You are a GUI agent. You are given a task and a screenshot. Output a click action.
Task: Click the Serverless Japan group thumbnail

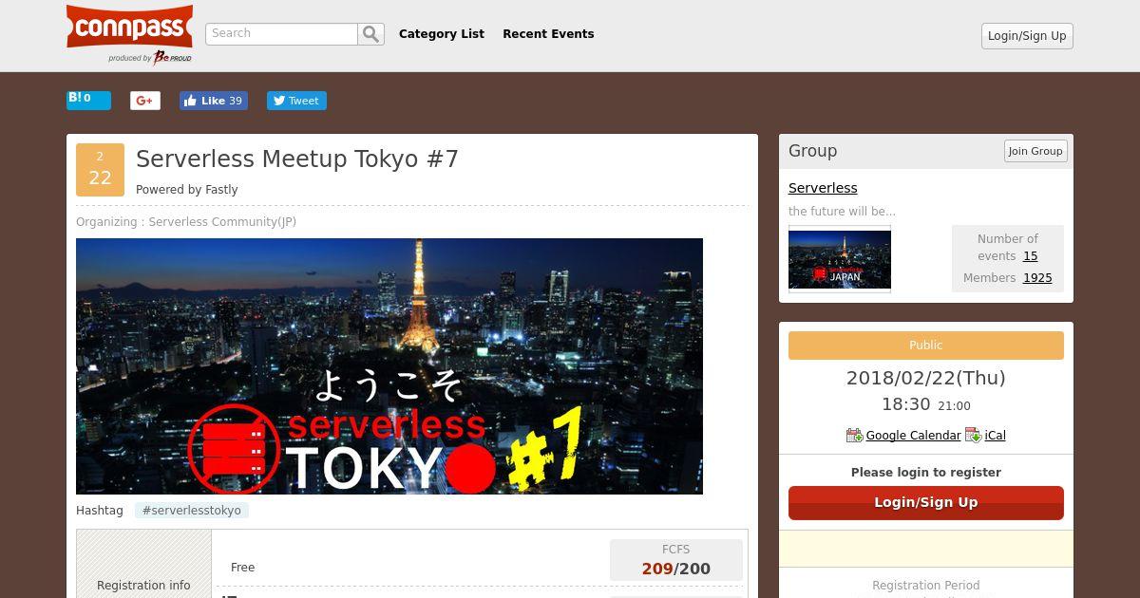(x=840, y=259)
